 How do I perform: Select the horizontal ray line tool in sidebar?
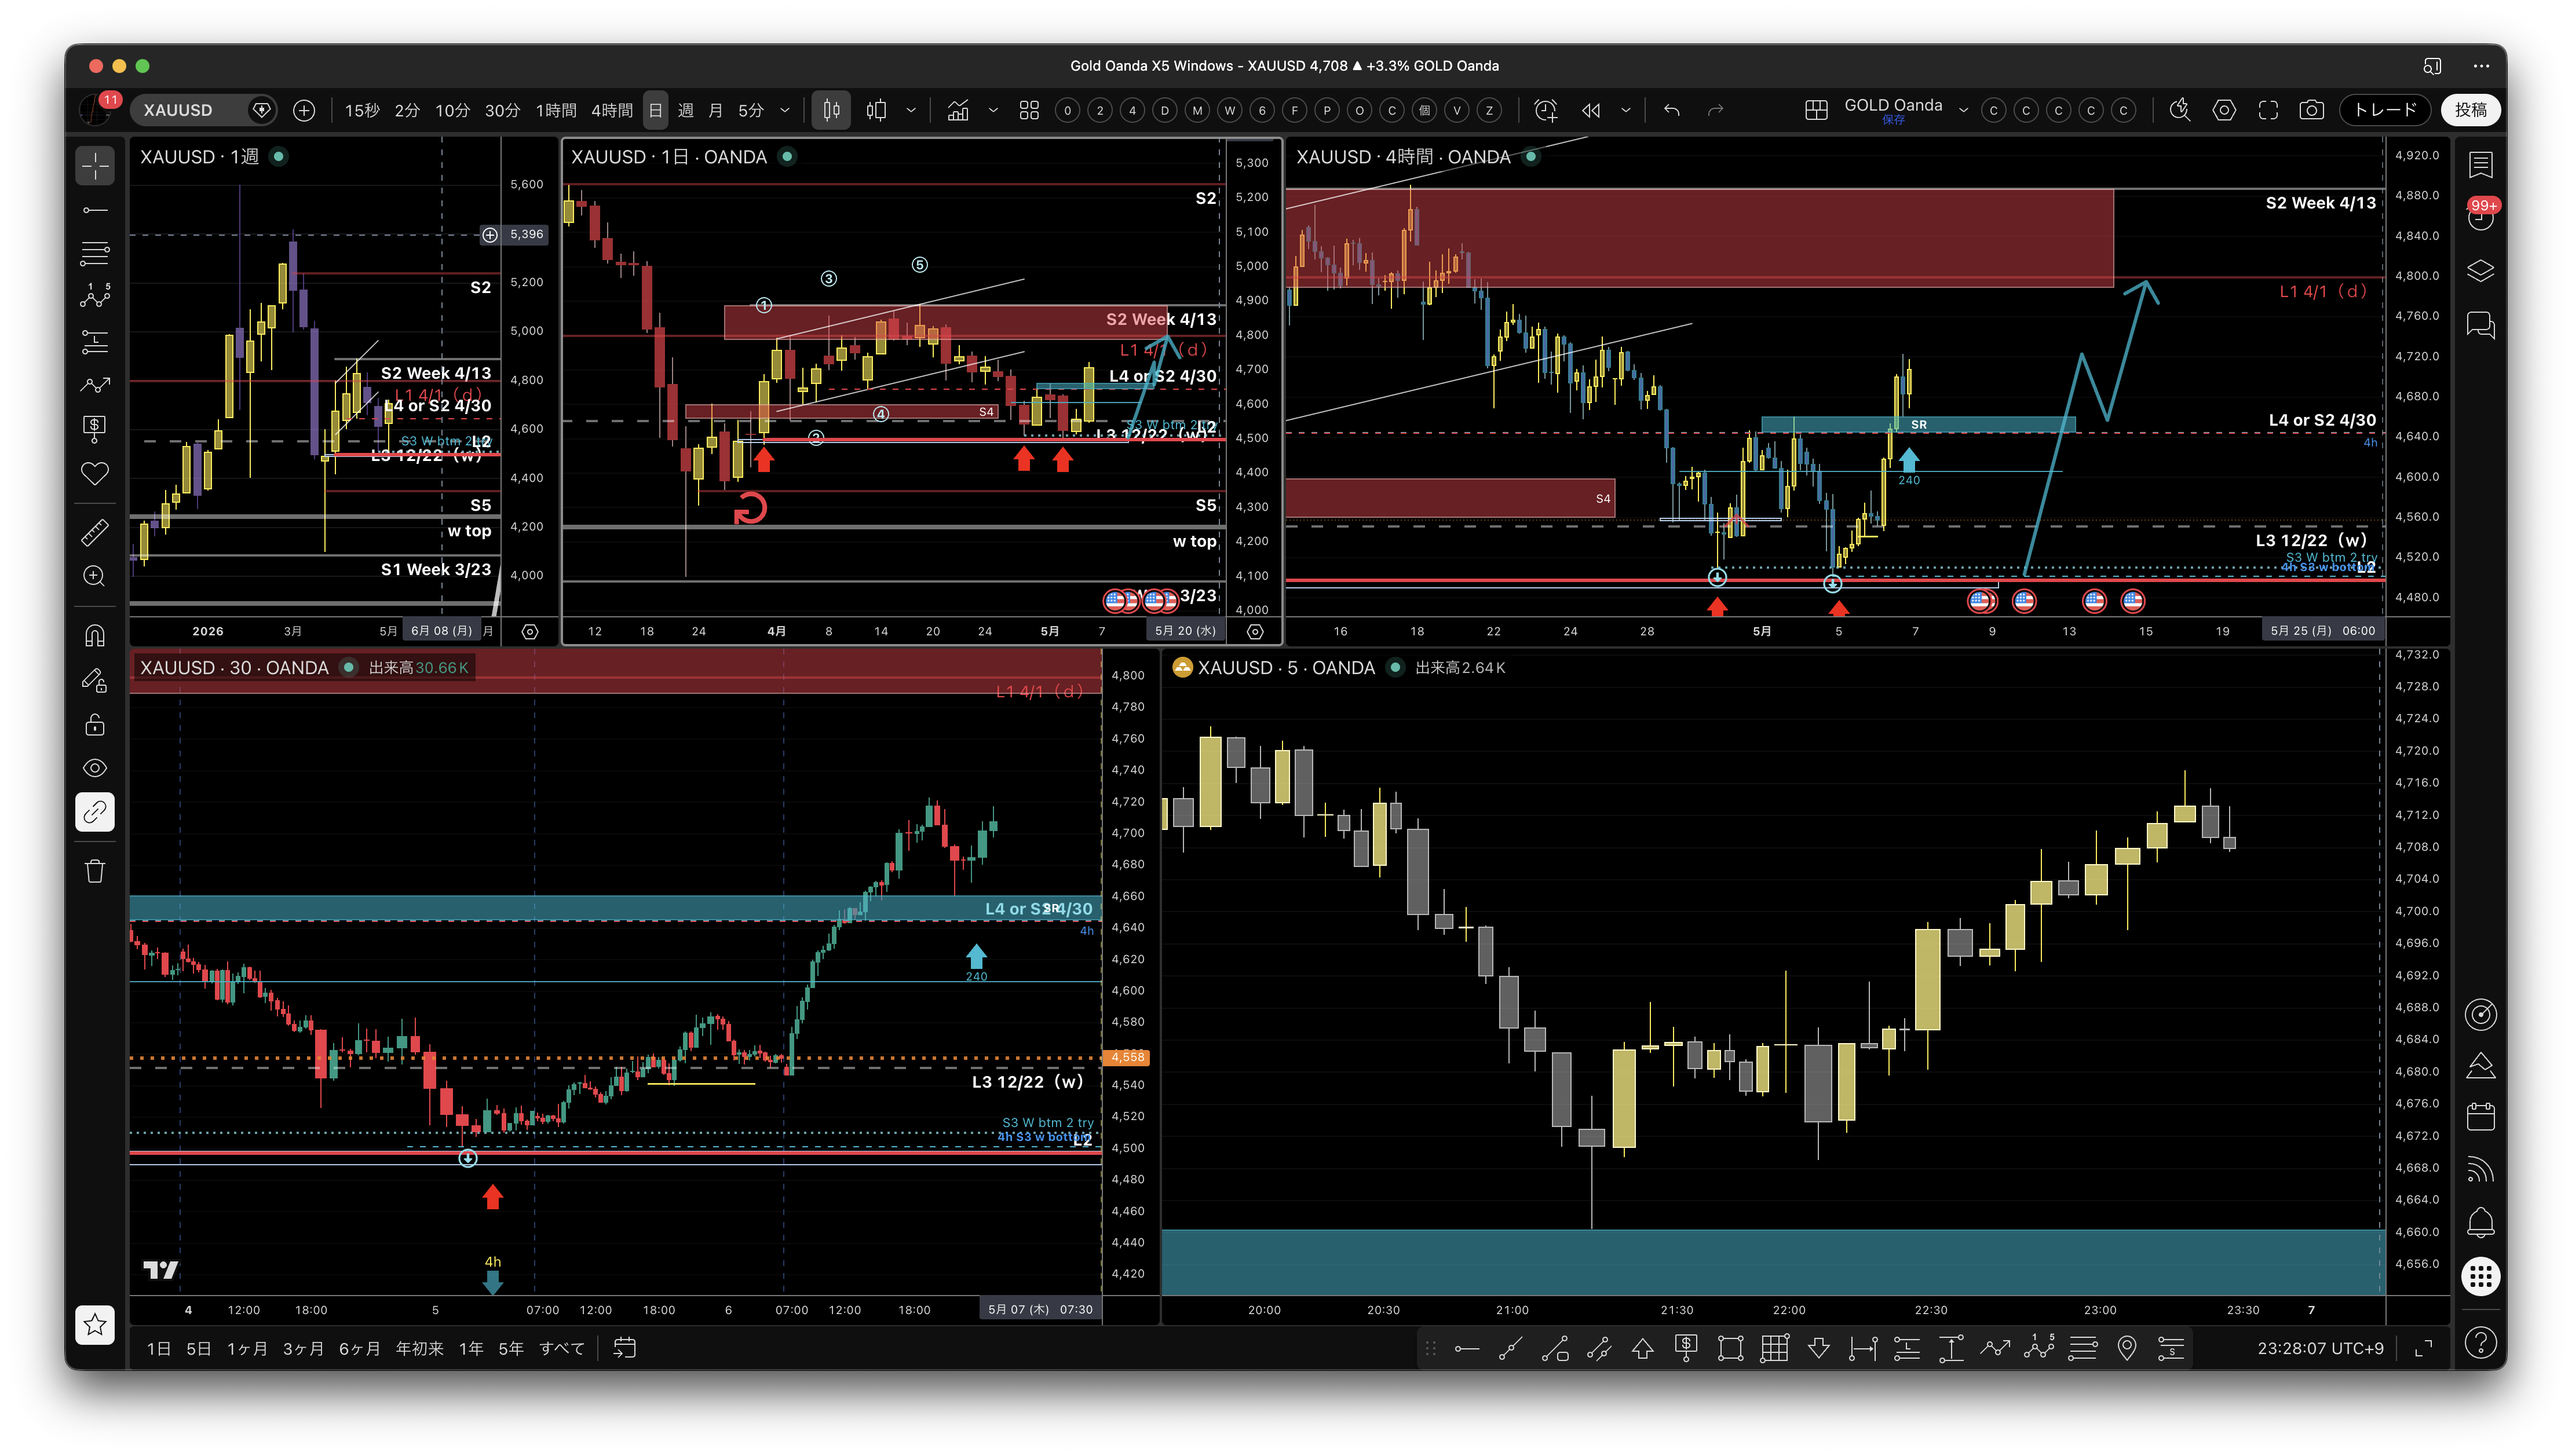click(x=95, y=210)
